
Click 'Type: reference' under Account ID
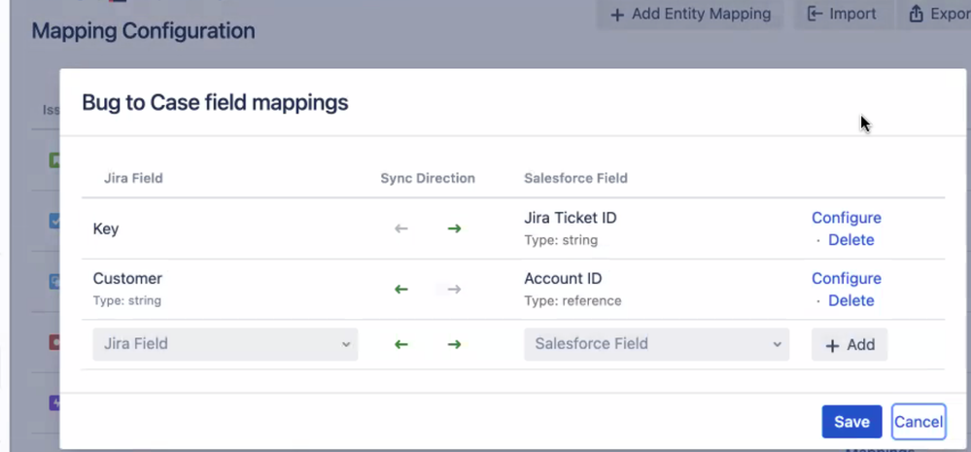pos(572,301)
